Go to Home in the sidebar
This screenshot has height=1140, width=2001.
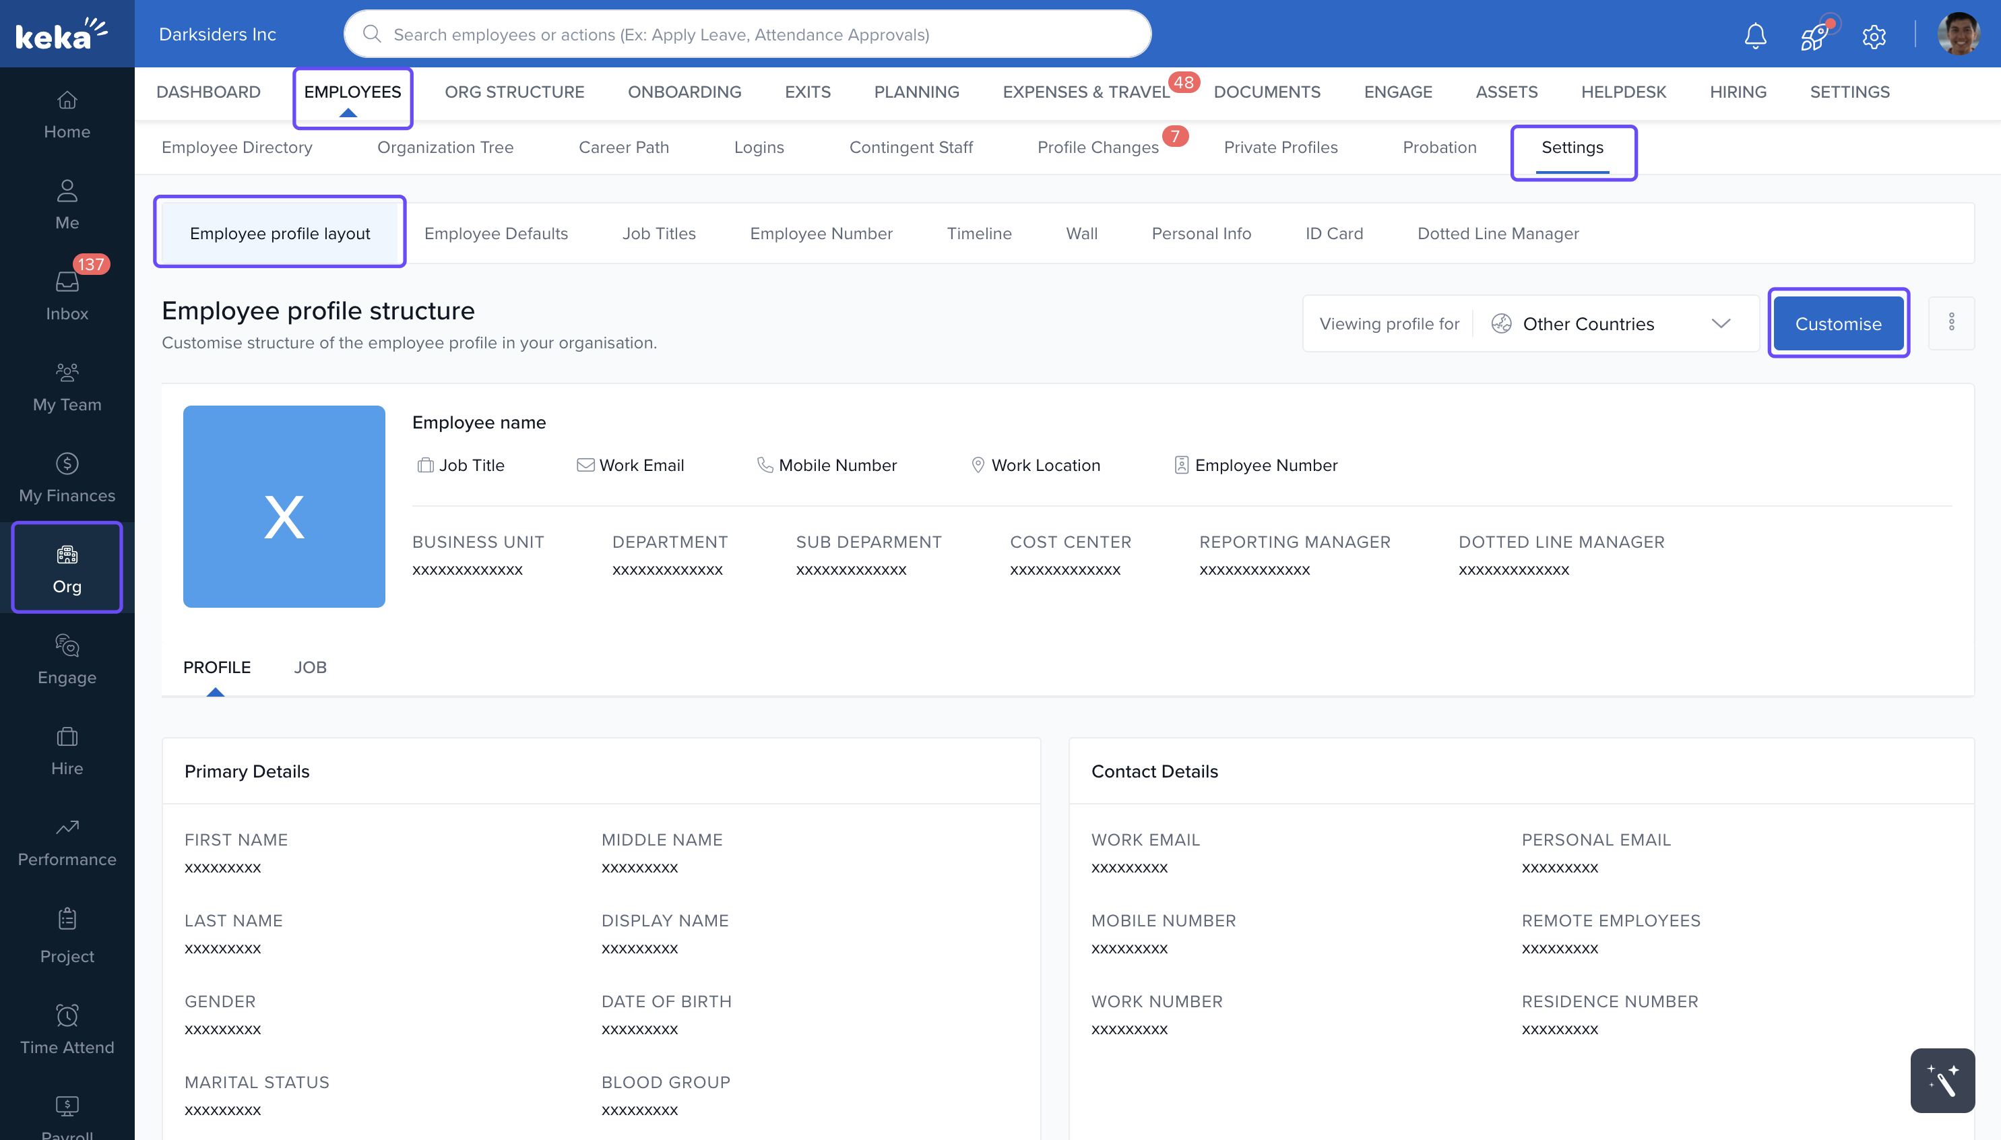click(67, 115)
